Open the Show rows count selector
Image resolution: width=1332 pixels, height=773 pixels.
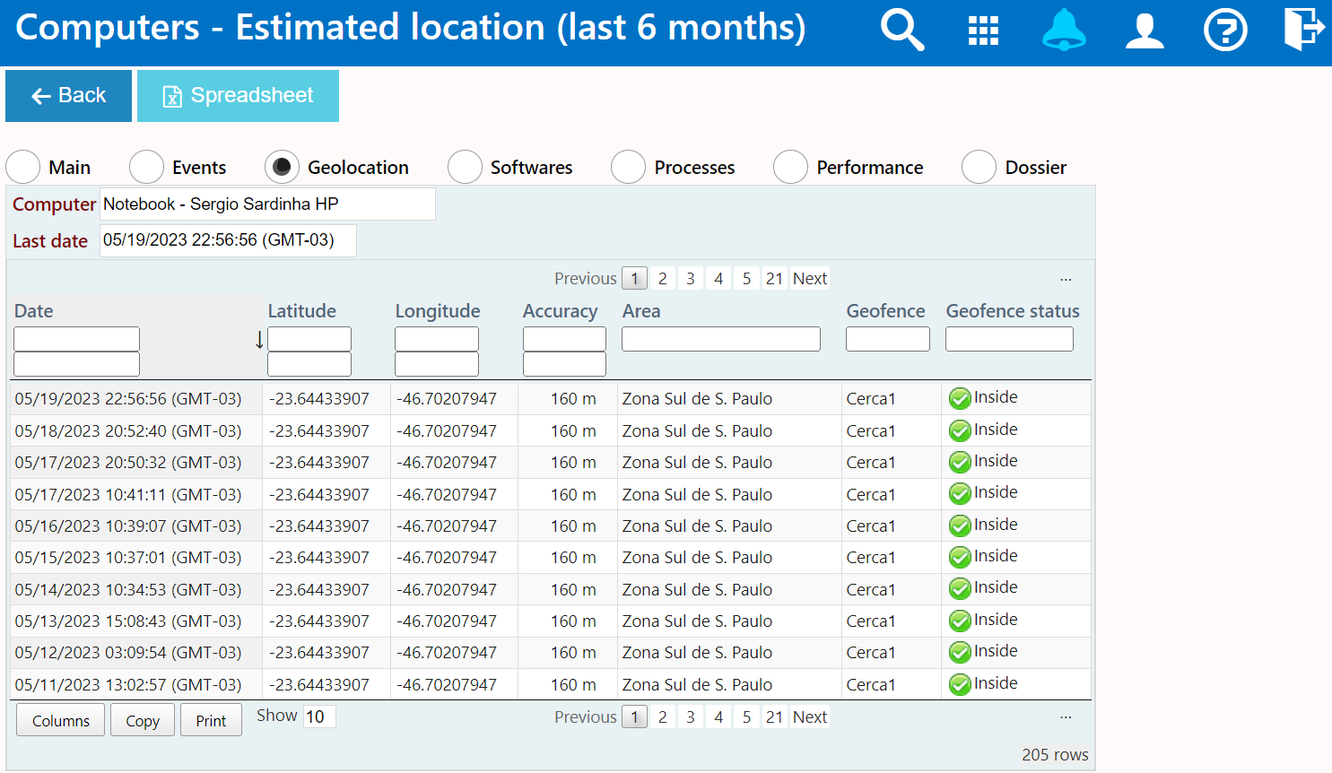point(318,717)
